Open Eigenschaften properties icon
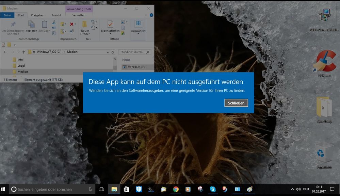This screenshot has width=340, height=196. pyautogui.click(x=110, y=27)
